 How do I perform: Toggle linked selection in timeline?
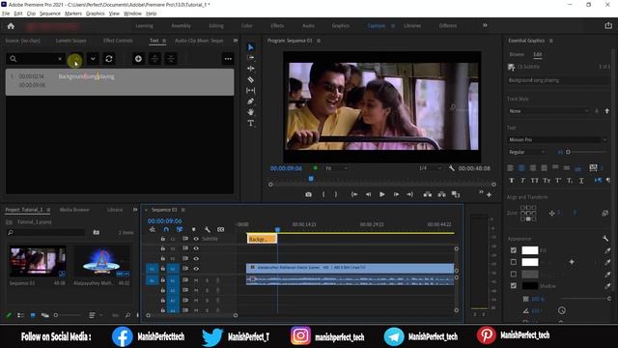click(180, 229)
